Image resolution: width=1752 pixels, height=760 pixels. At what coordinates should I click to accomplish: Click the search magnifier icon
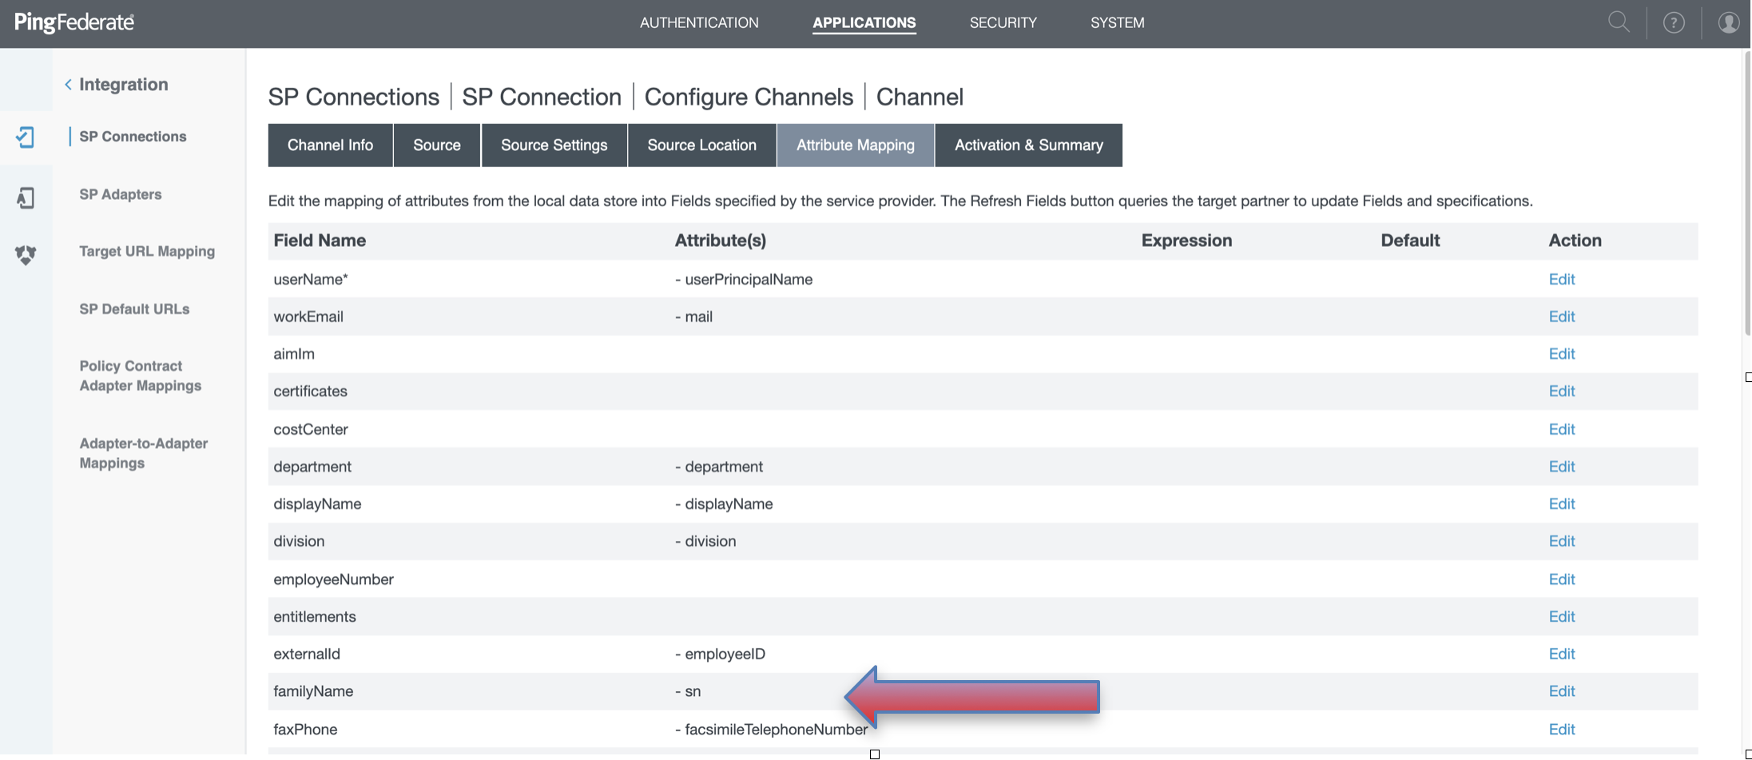pos(1619,22)
